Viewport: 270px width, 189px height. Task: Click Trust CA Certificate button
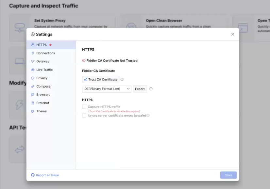pyautogui.click(x=101, y=79)
